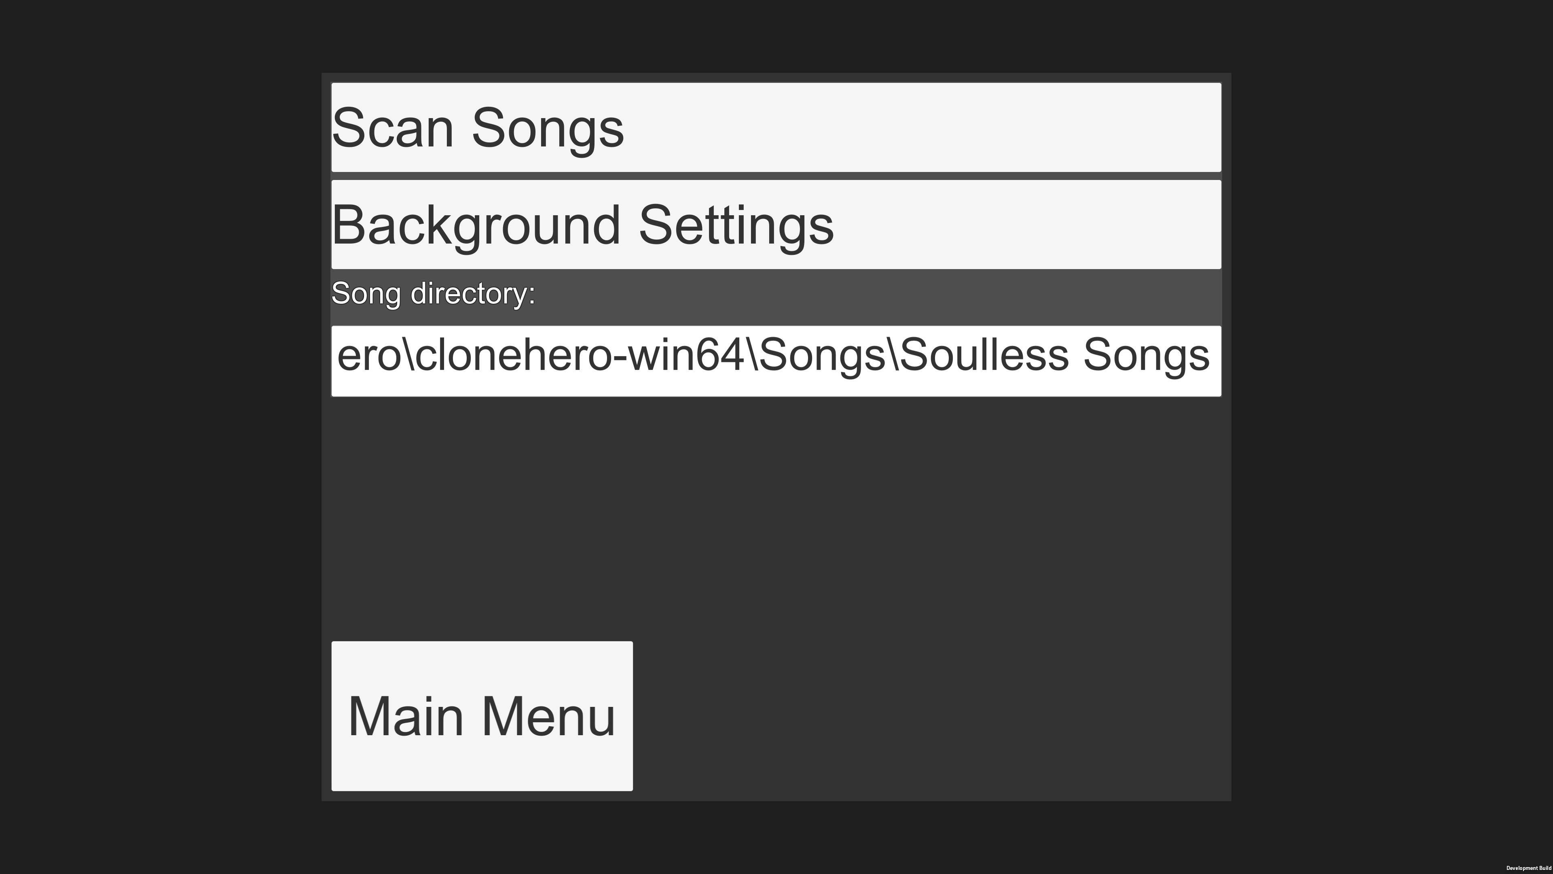Click the word "Songs" in Scan Songs

[548, 128]
